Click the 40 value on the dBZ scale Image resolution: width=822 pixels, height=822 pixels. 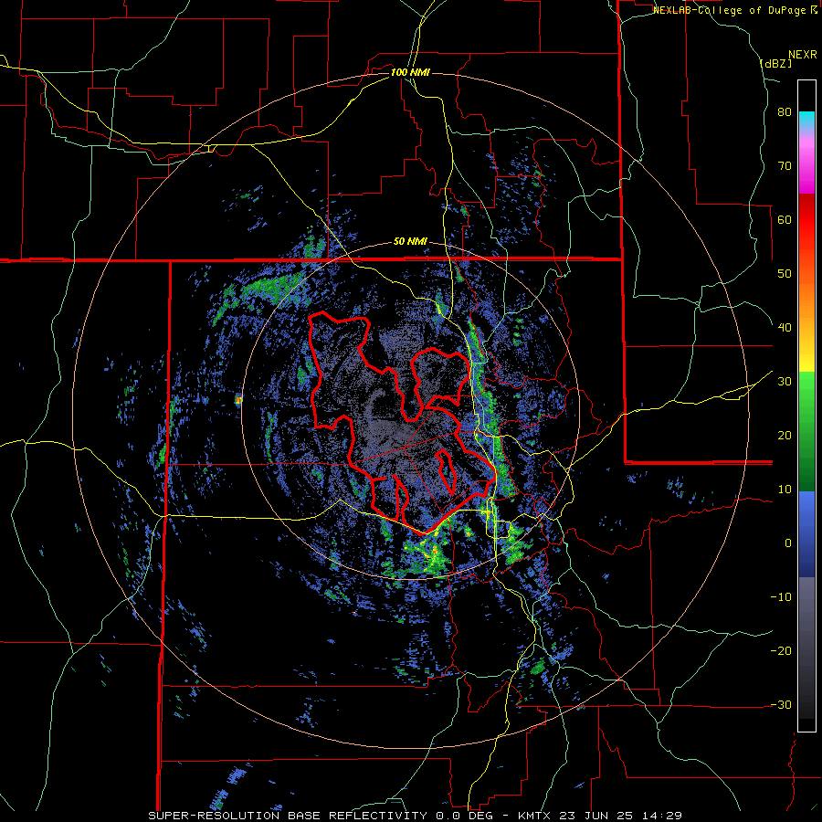click(x=785, y=328)
